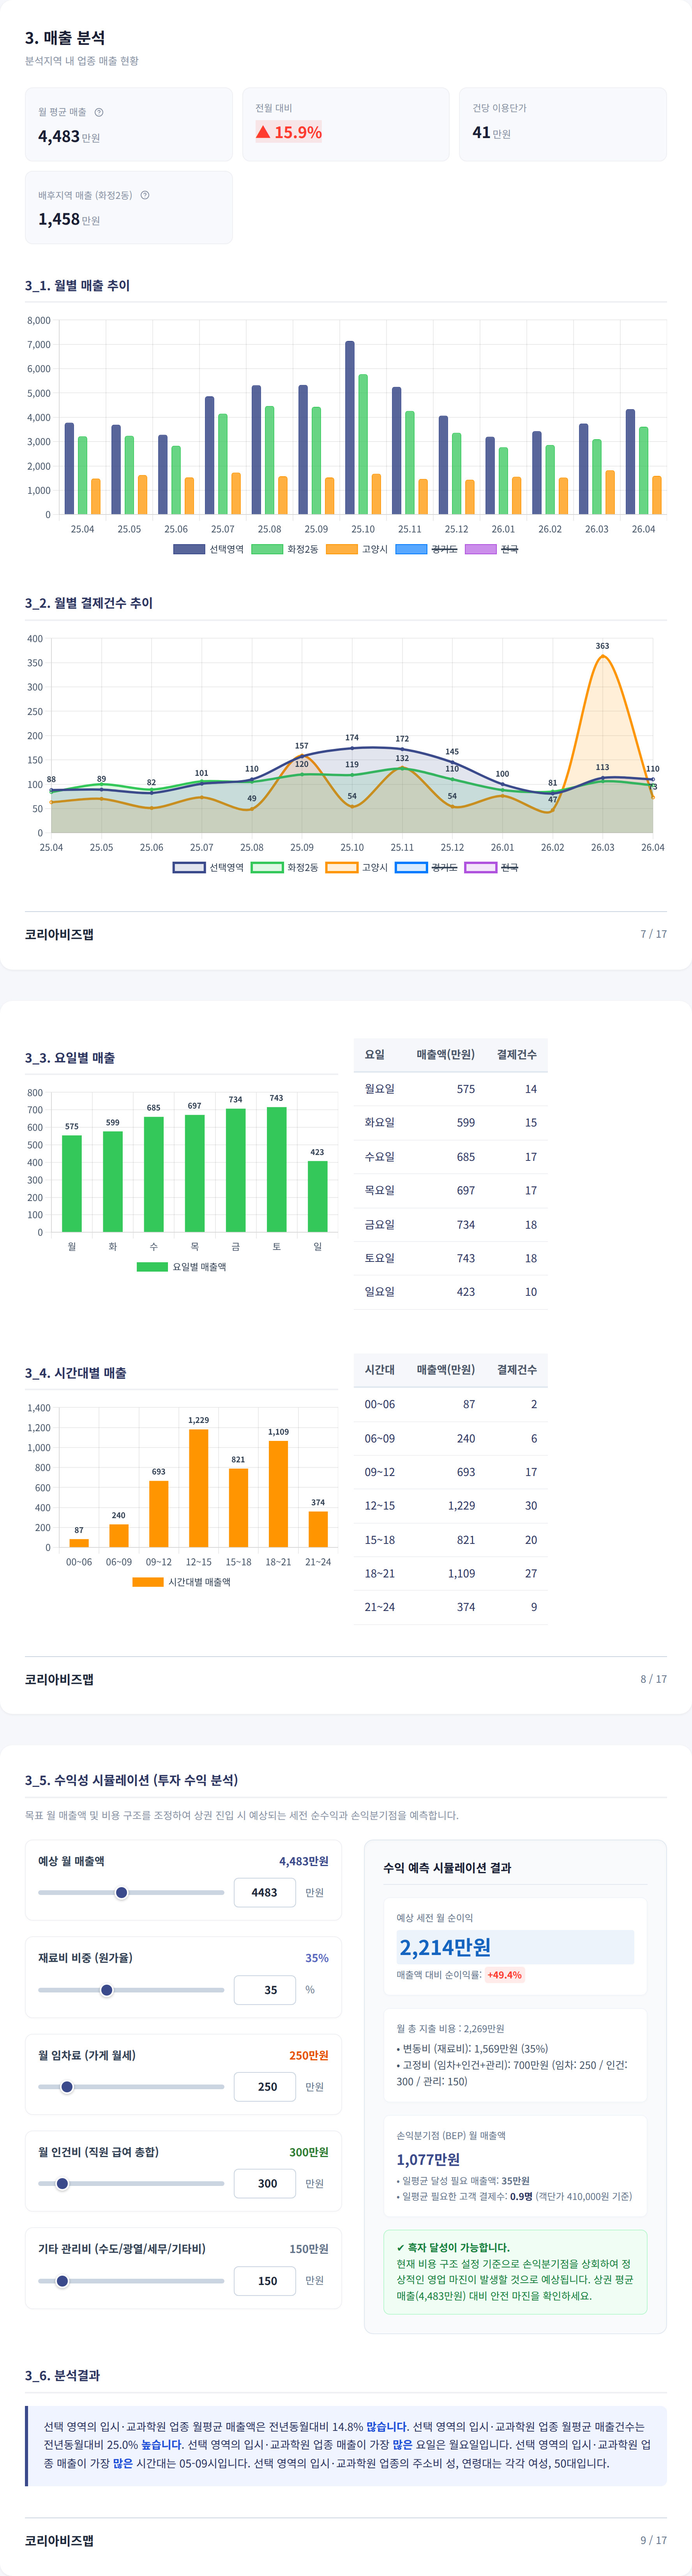Screen dimensions: 692x2576
Task: Click the 12~15 bar labeled 1,229
Action: [x=199, y=1488]
